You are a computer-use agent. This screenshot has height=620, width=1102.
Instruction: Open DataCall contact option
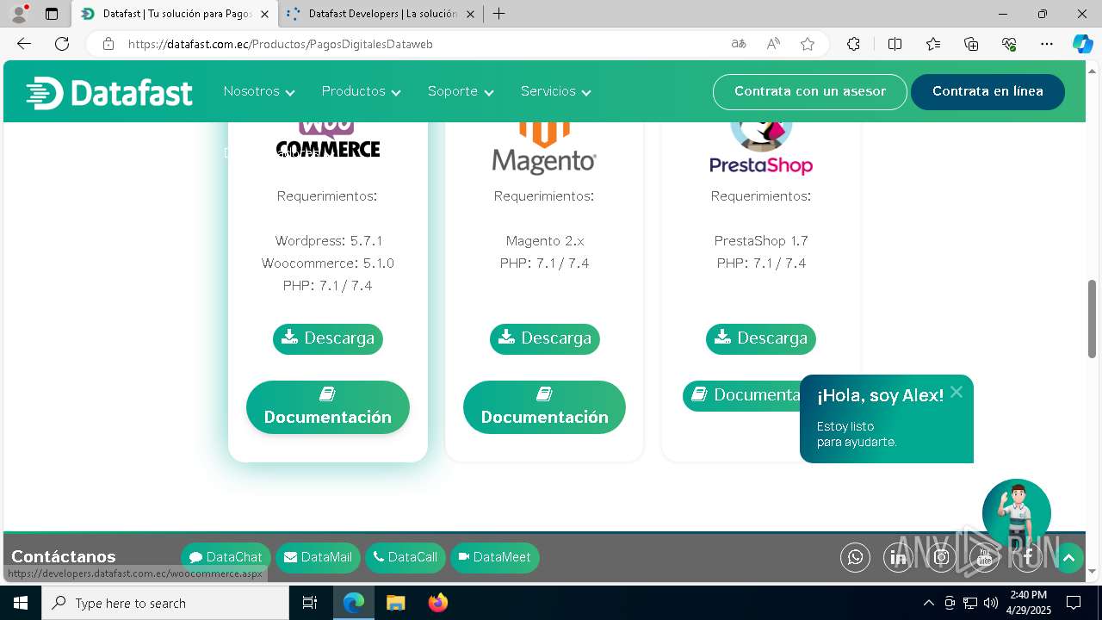pyautogui.click(x=406, y=558)
